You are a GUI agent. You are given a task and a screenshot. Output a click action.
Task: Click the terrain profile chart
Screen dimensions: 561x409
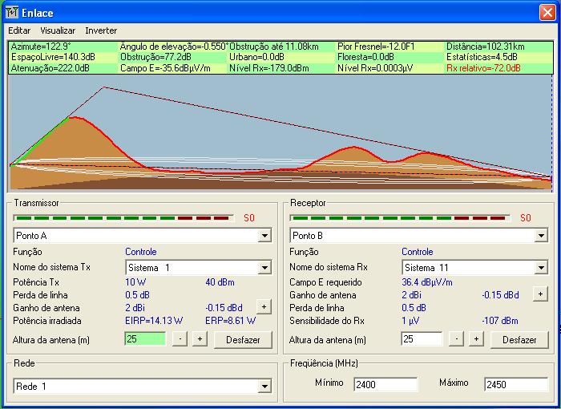pyautogui.click(x=280, y=132)
